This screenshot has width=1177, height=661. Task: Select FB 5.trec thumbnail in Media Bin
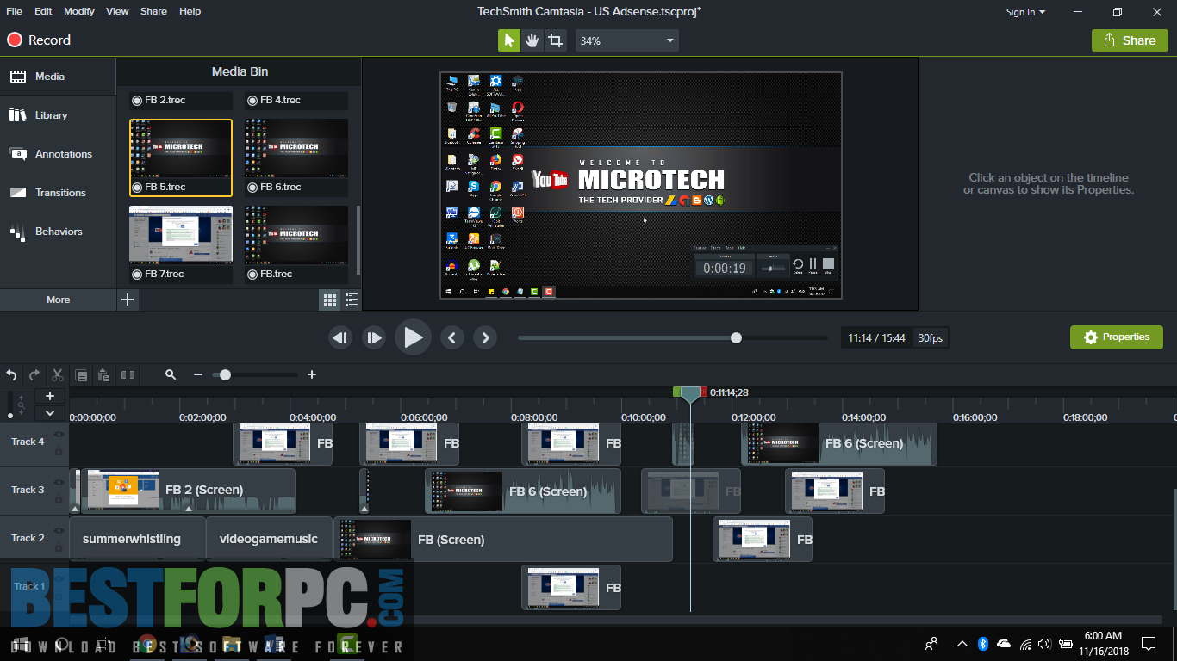click(x=181, y=158)
